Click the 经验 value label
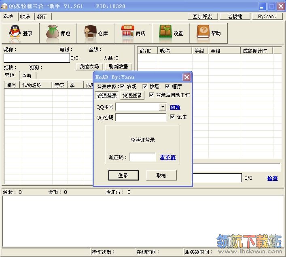 point(13,192)
